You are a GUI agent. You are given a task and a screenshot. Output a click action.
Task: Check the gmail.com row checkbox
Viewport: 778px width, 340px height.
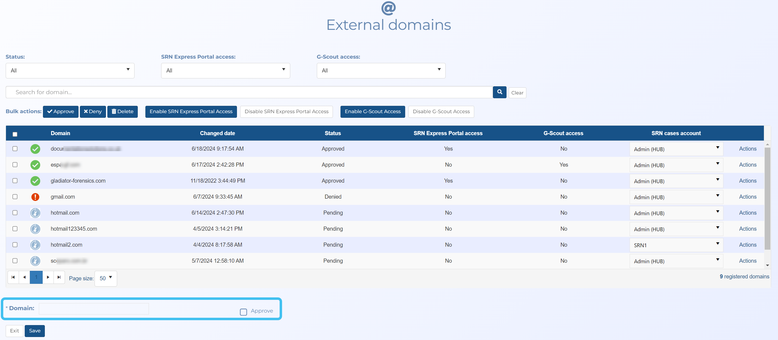(15, 196)
